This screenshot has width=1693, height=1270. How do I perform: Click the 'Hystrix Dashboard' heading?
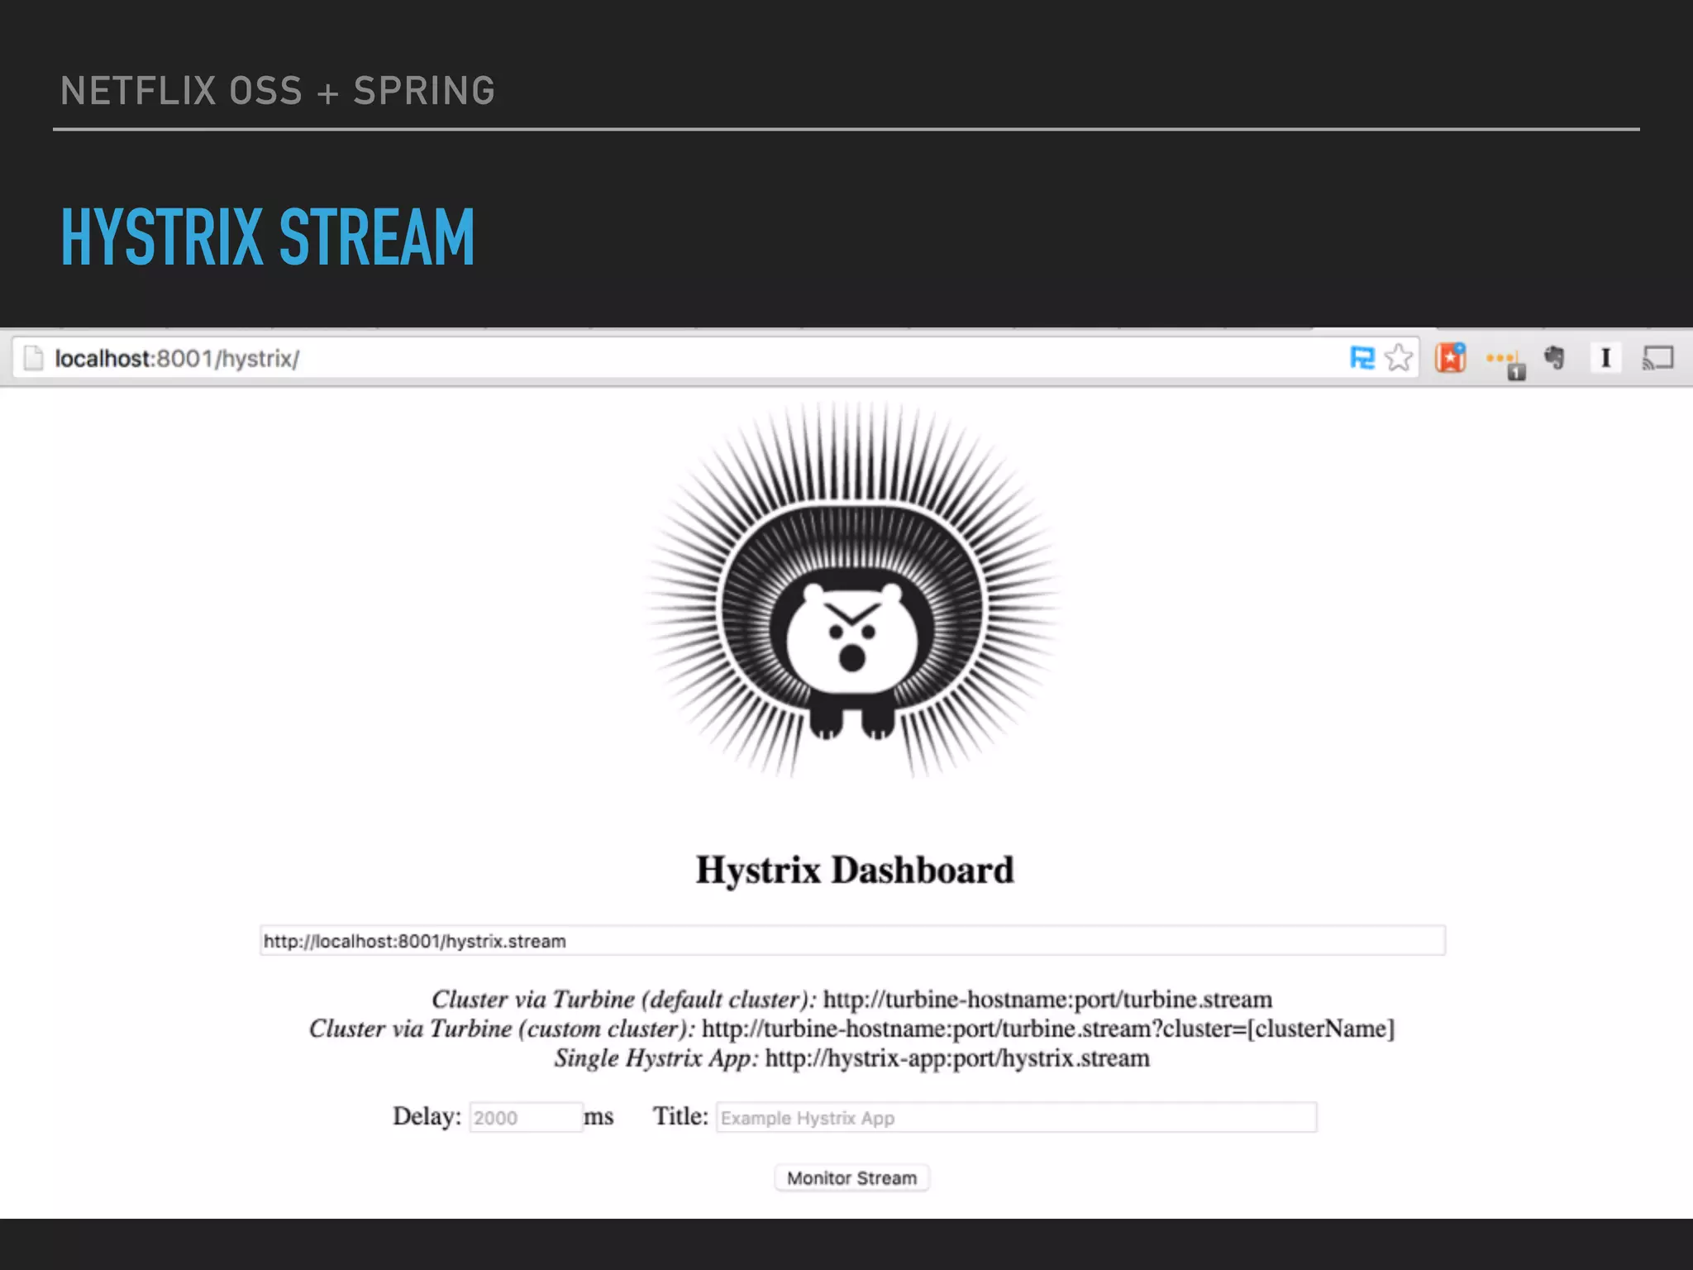(855, 870)
